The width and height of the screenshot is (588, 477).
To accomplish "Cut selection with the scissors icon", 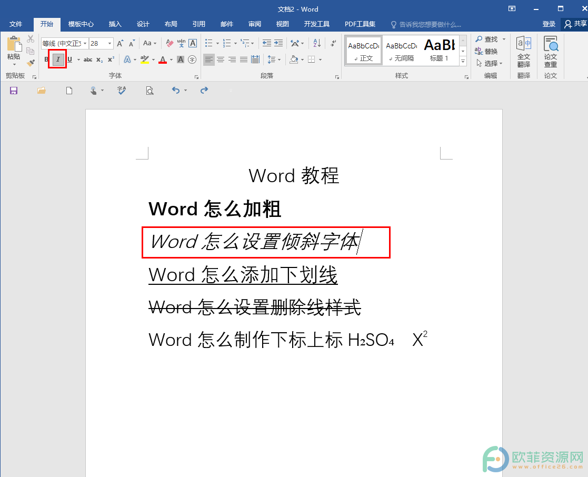I will click(31, 39).
